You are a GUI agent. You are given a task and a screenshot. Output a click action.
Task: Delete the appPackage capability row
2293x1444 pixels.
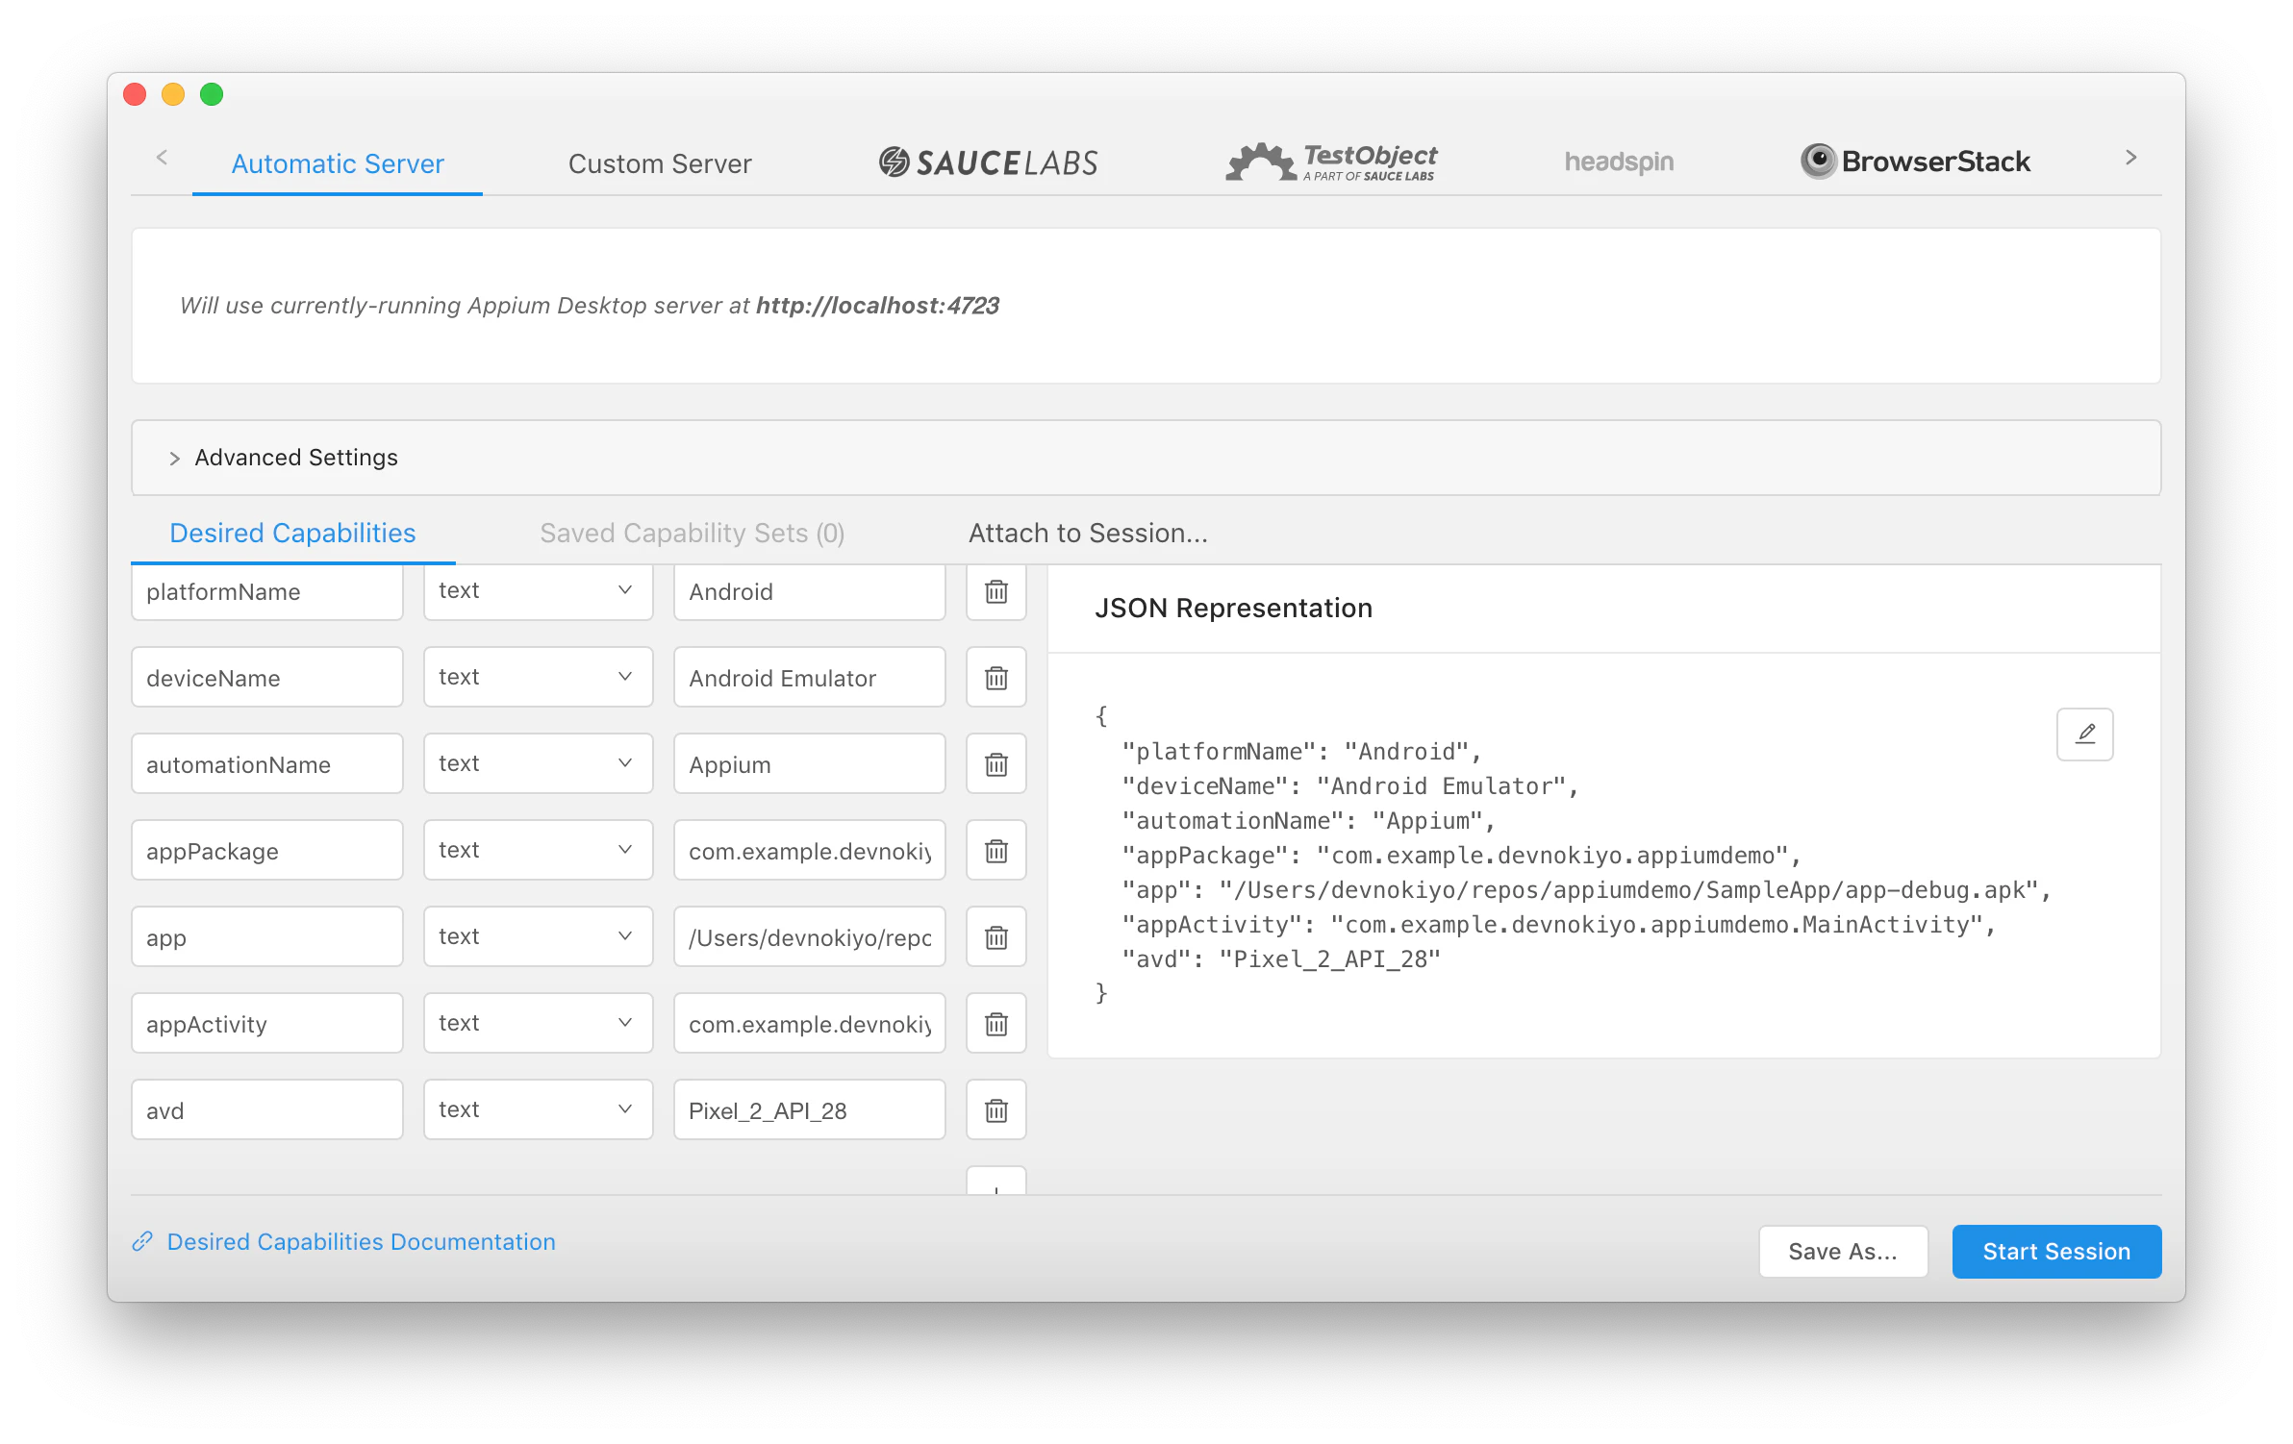(x=995, y=851)
